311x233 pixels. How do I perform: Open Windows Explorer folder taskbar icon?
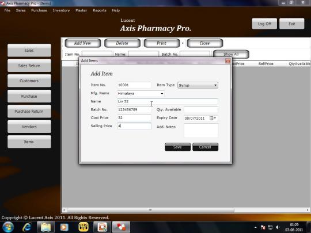point(45,227)
